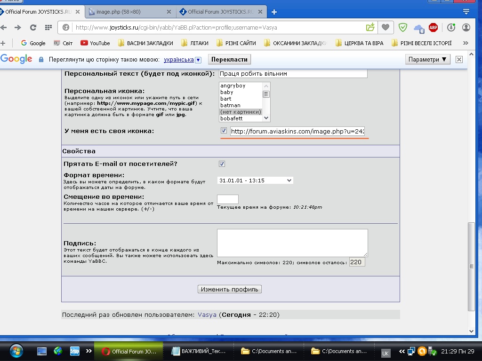
Task: Click the custom icon URL field
Action: pyautogui.click(x=297, y=131)
